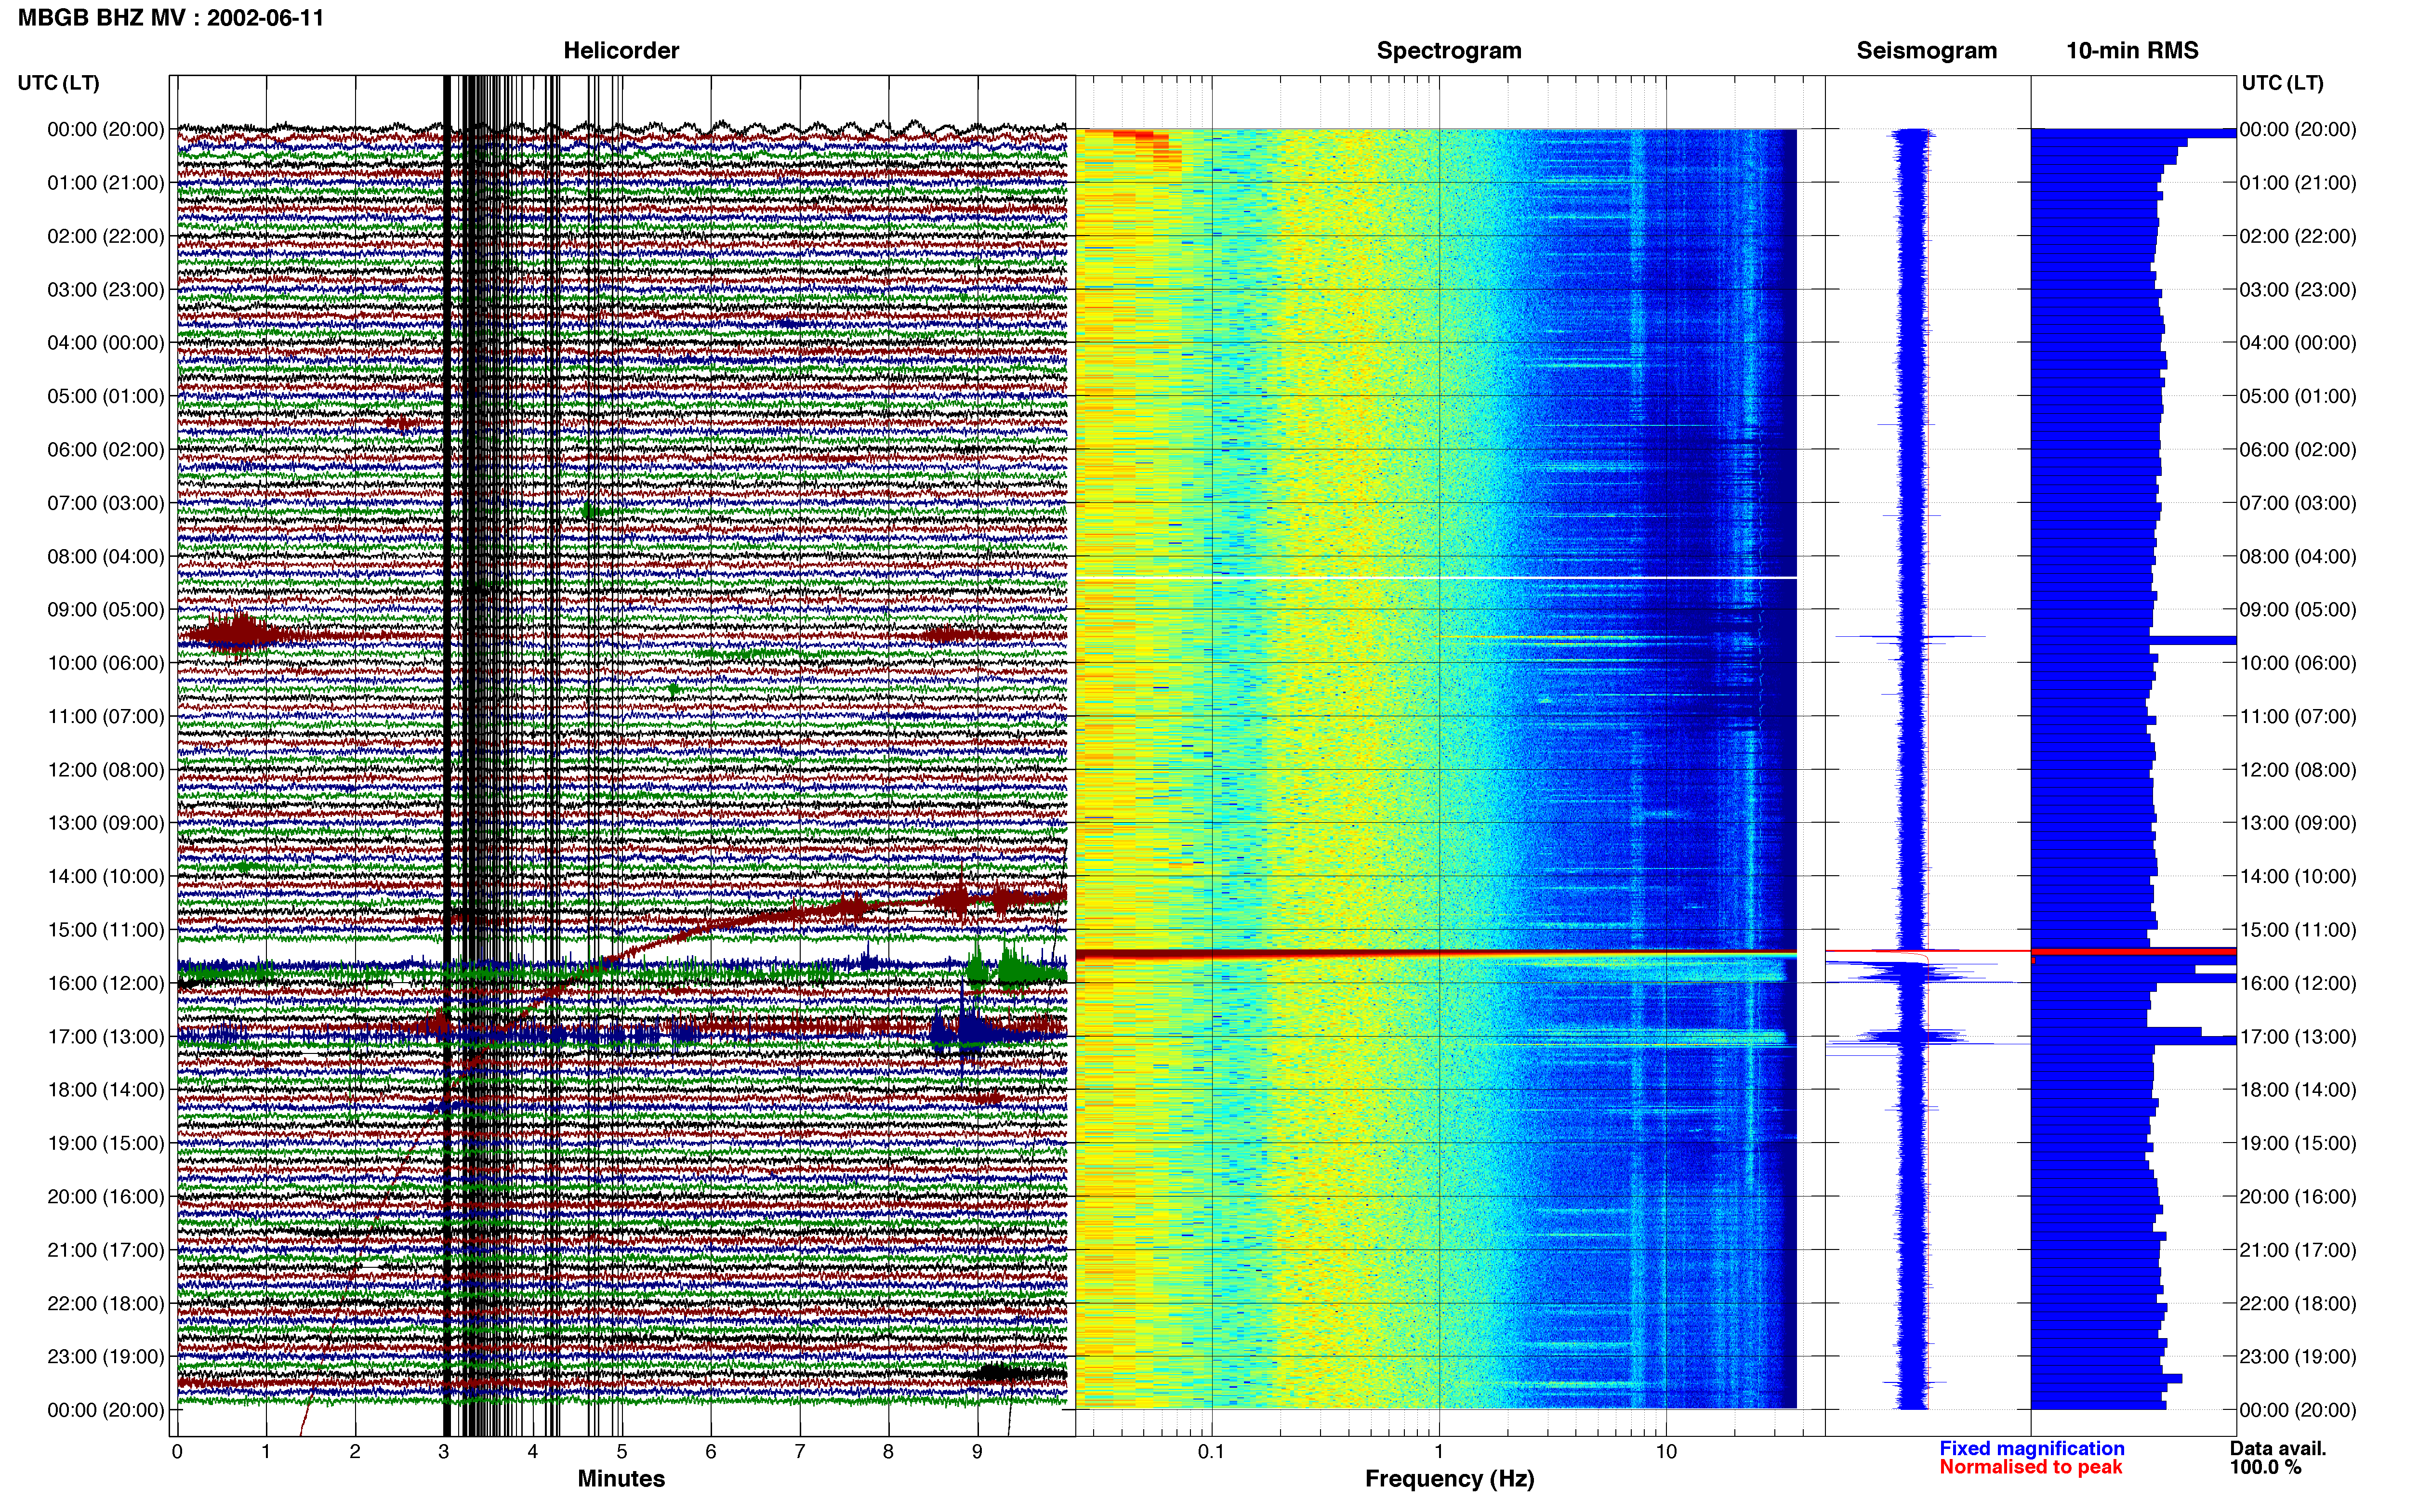Click the thick black vertical line at minute 3
Image resolution: width=2418 pixels, height=1512 pixels.
pyautogui.click(x=447, y=756)
